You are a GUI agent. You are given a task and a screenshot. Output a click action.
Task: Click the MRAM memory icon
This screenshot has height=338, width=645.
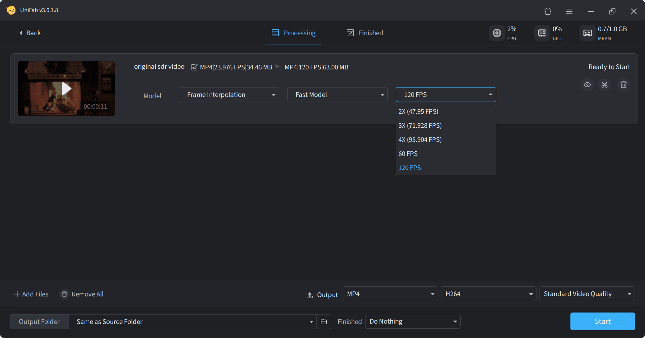588,33
